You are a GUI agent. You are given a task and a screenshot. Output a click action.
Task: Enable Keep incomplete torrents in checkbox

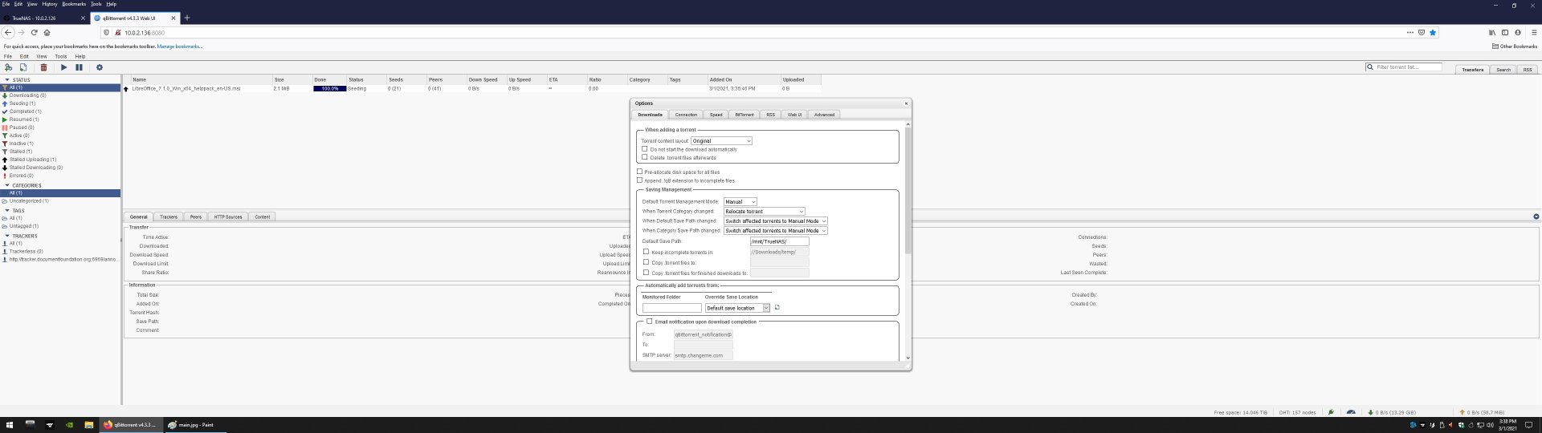click(646, 252)
